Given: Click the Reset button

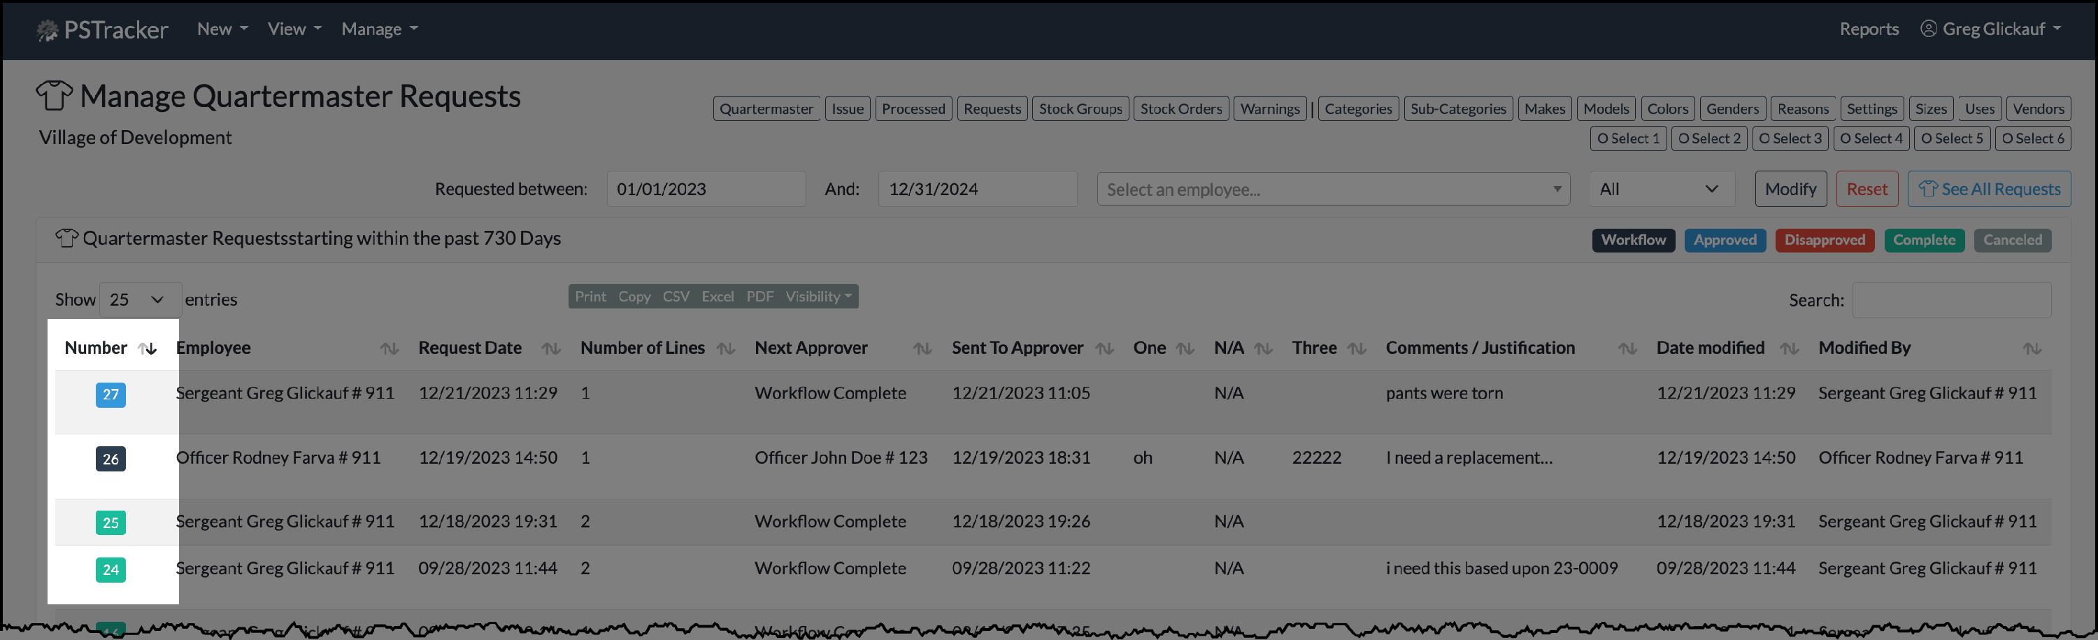Looking at the screenshot, I should tap(1867, 188).
